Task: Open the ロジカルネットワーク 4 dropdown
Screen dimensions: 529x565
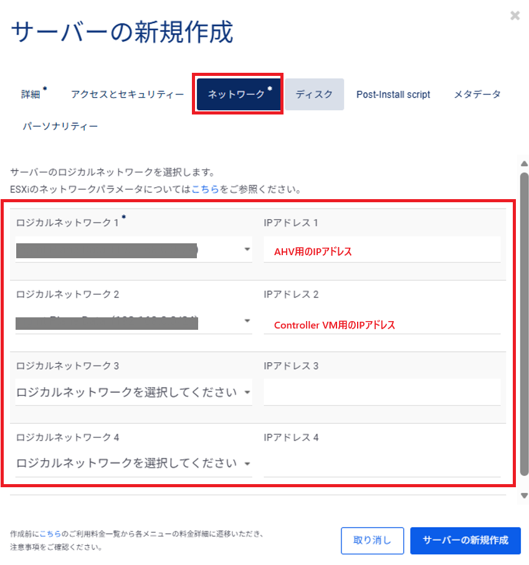Action: 133,464
